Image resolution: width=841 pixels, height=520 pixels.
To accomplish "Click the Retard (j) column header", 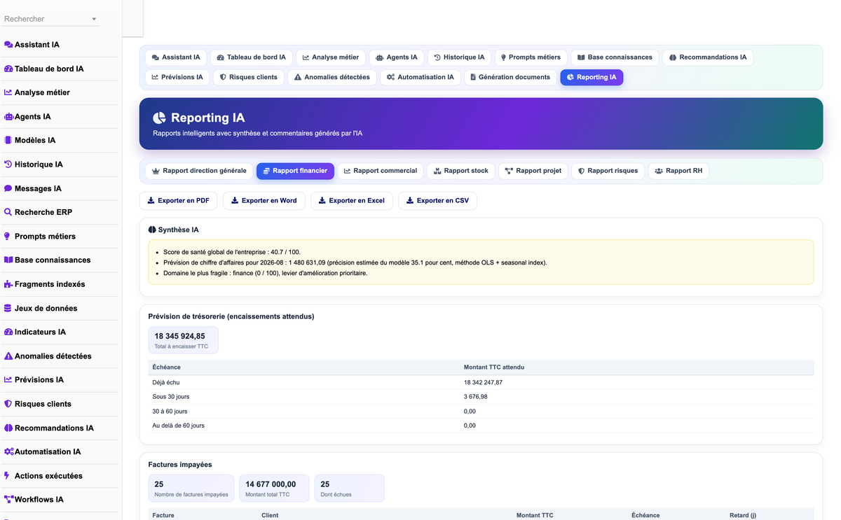I will point(743,515).
